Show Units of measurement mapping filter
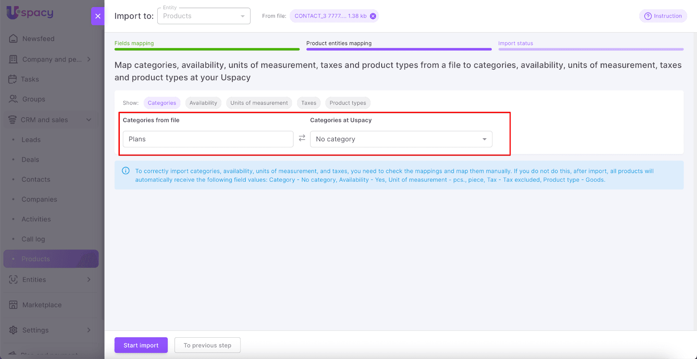The image size is (697, 359). click(x=259, y=103)
